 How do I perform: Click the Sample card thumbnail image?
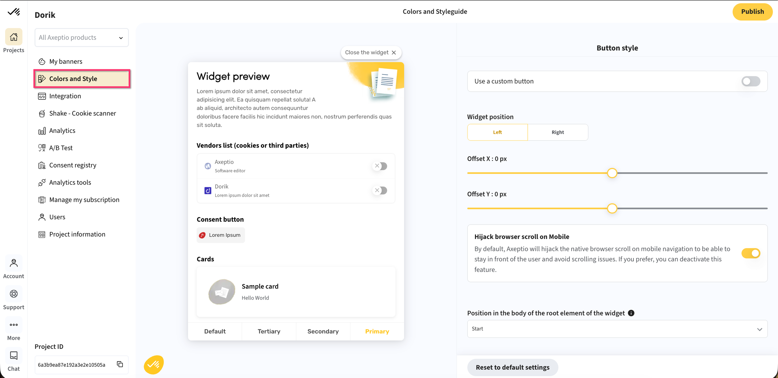(x=222, y=292)
